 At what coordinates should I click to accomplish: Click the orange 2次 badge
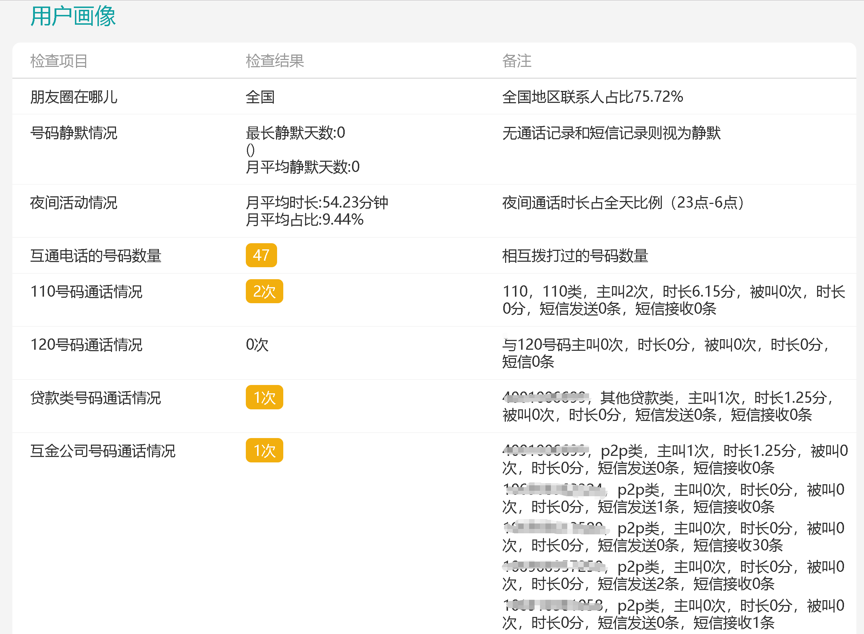(264, 291)
